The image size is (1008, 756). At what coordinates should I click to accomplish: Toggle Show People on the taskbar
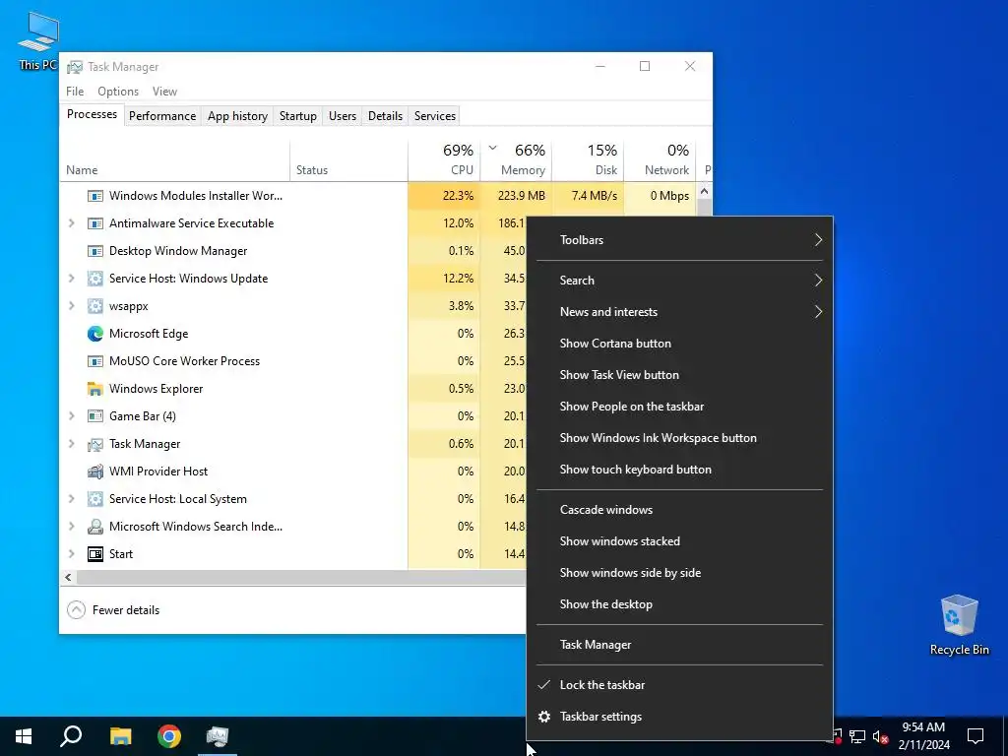coord(679,407)
